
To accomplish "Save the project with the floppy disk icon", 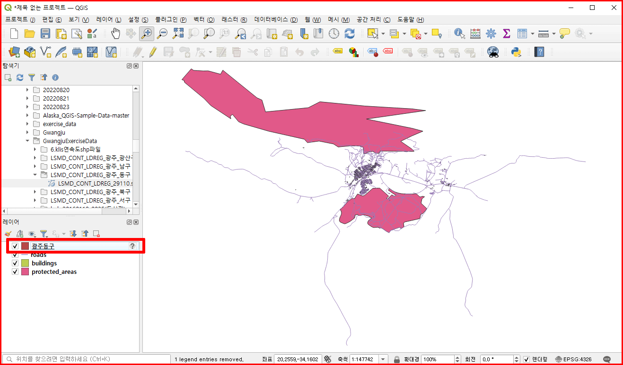I will (x=45, y=34).
